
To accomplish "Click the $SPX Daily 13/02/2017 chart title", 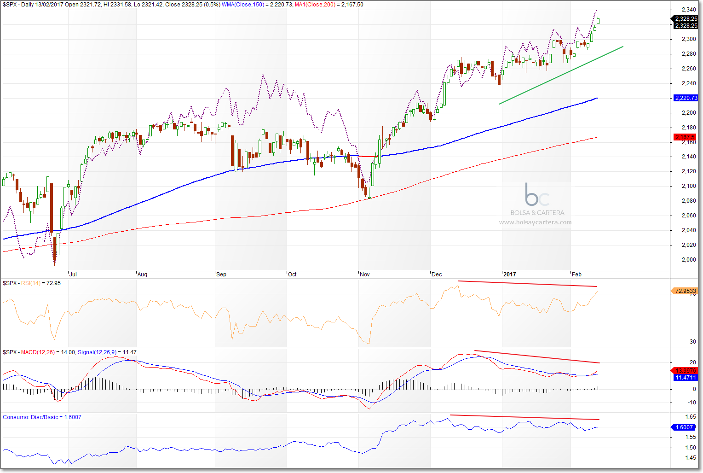I will tap(111, 5).
